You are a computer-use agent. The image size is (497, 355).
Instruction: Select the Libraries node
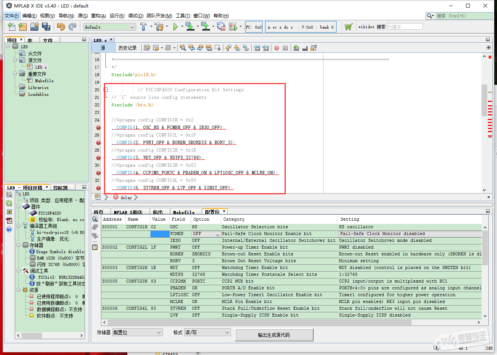[38, 88]
